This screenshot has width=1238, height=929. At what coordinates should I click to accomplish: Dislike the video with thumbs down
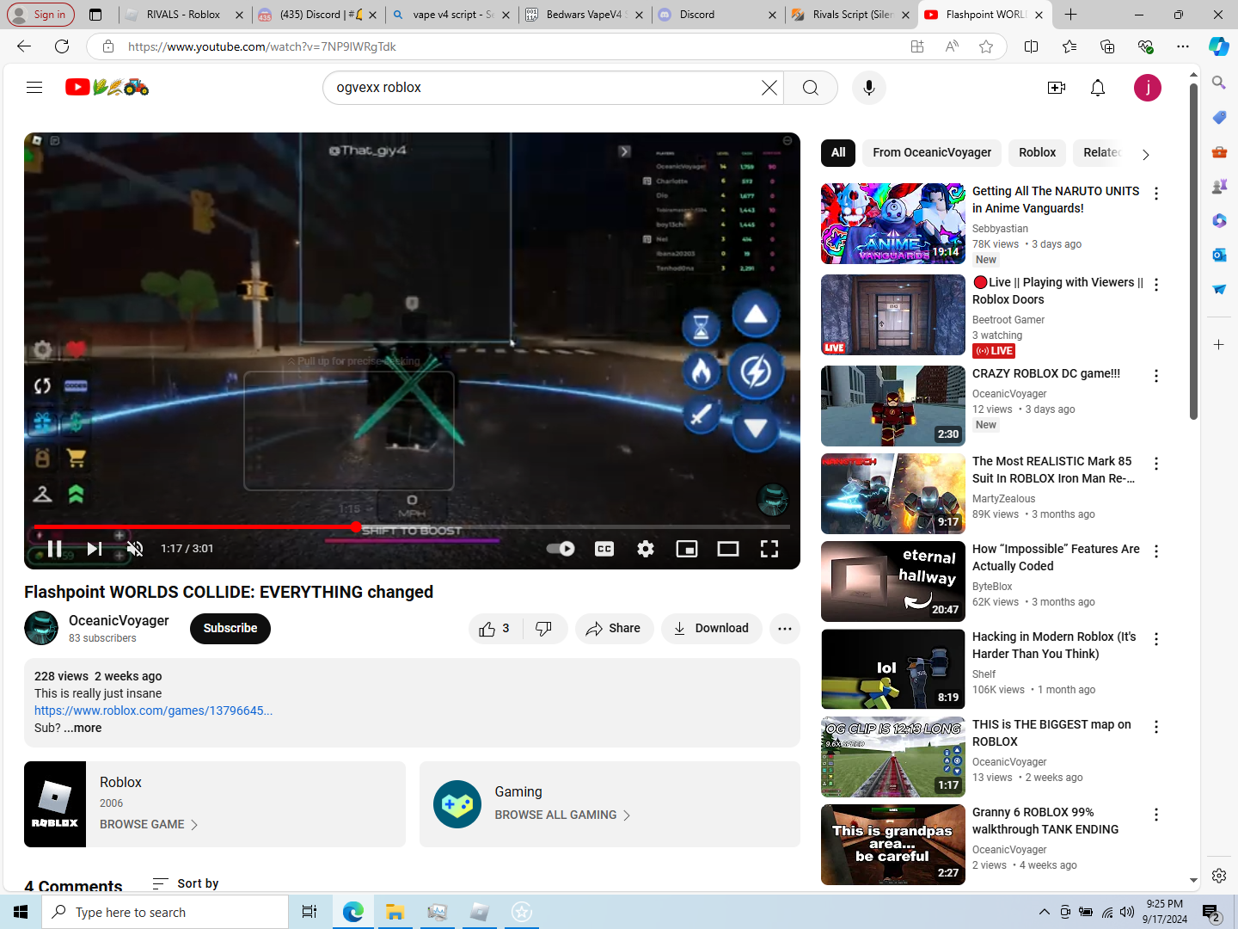(544, 629)
